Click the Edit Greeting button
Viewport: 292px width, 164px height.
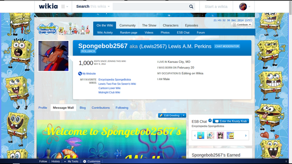pyautogui.click(x=170, y=115)
